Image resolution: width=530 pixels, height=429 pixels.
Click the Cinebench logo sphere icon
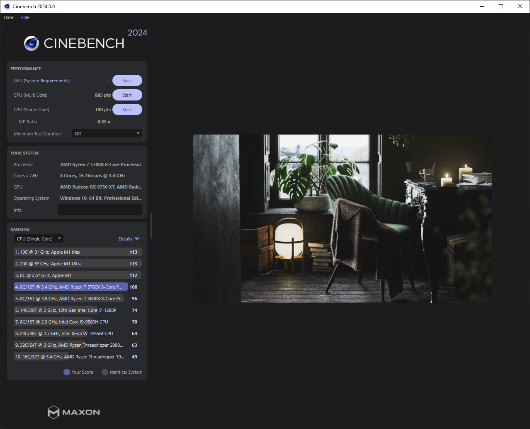point(32,43)
